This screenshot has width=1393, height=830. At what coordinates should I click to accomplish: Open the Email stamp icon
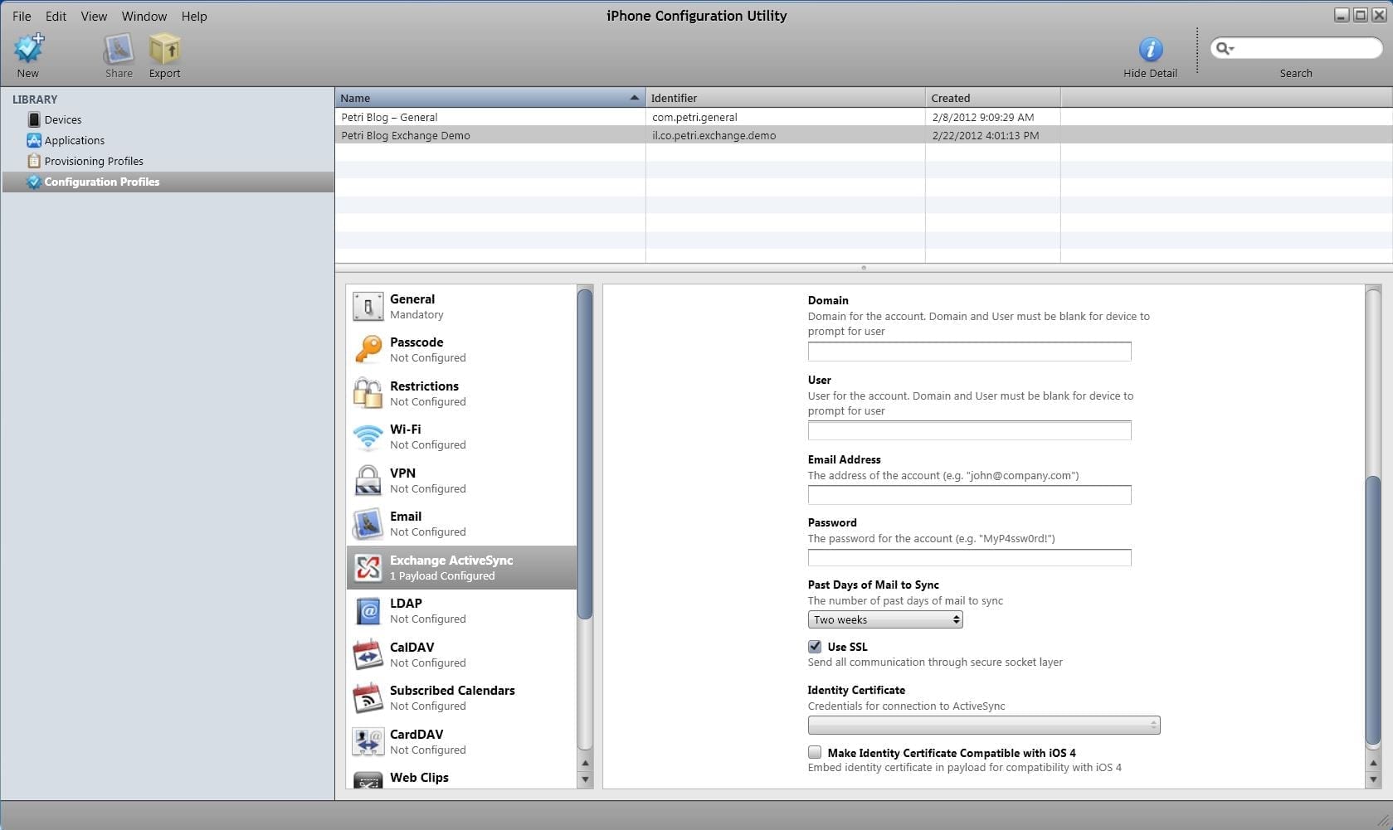click(368, 523)
